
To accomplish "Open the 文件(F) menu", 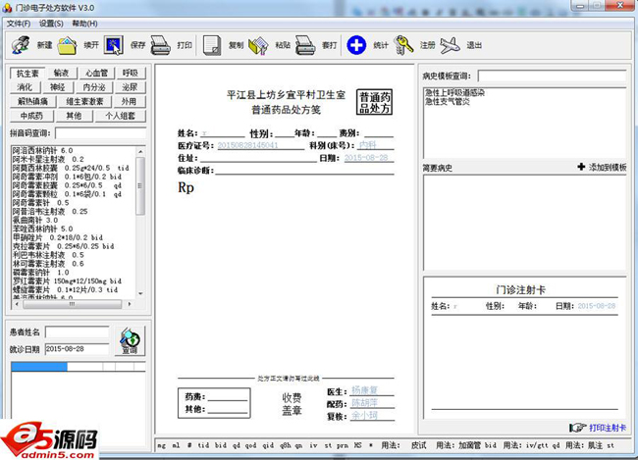I will [x=18, y=23].
